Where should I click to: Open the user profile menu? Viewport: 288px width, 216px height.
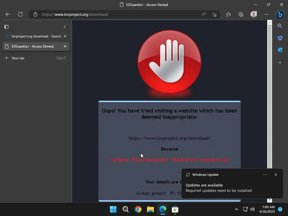[254, 14]
